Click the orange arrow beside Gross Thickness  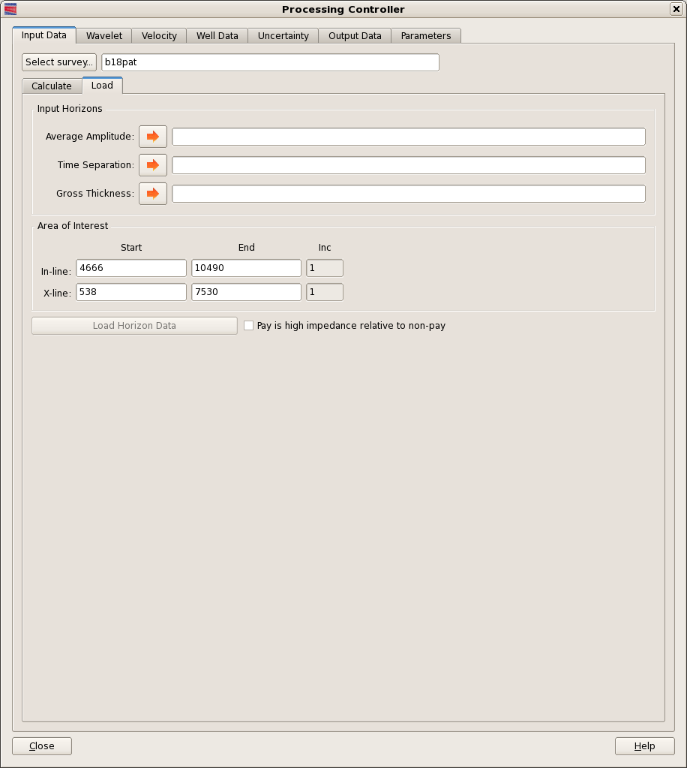point(153,194)
